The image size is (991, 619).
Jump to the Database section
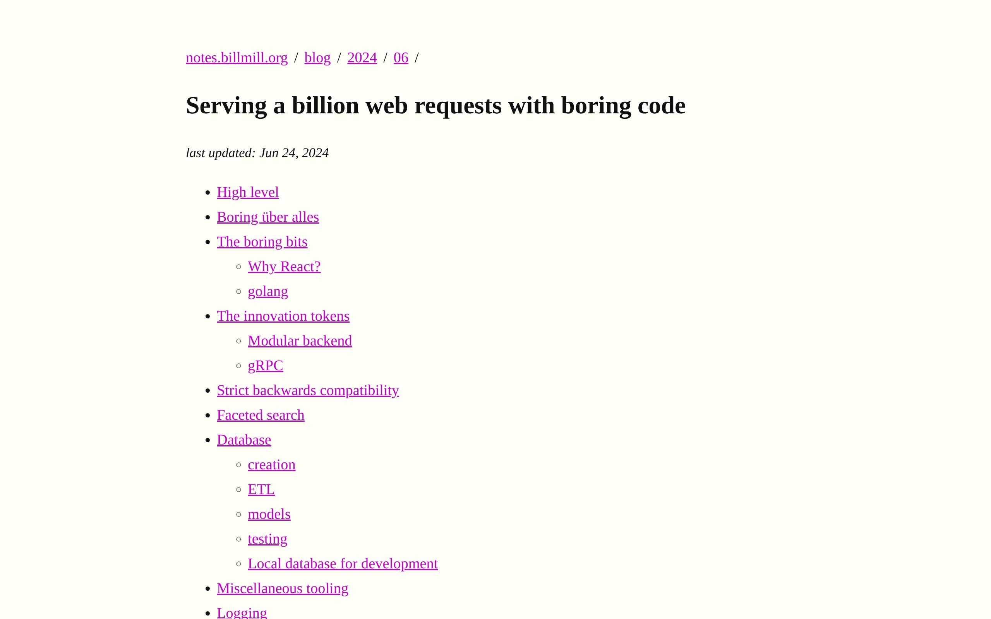(243, 440)
